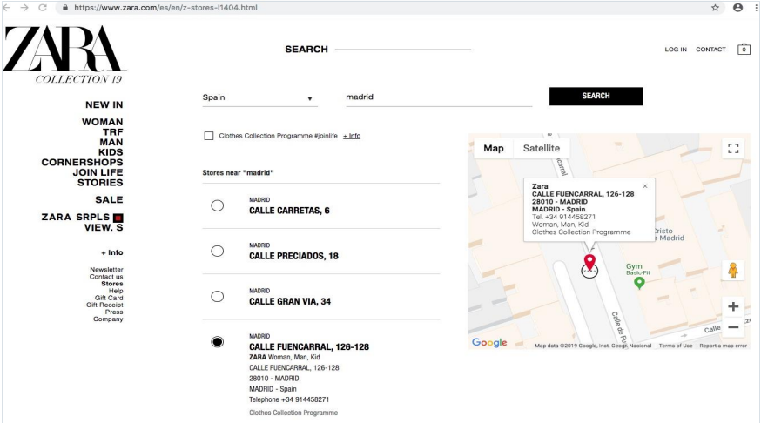Tick the Clothes Collection Programme checkbox
This screenshot has width=761, height=423.
coord(209,136)
